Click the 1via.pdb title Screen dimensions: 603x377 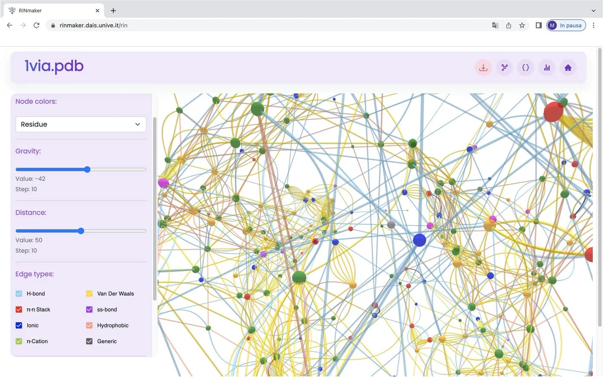(54, 66)
